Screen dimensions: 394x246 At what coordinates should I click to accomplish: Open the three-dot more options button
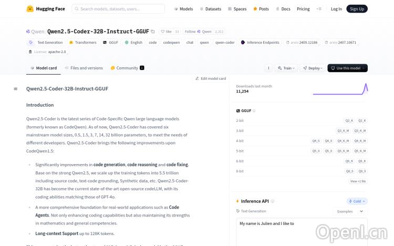click(268, 68)
